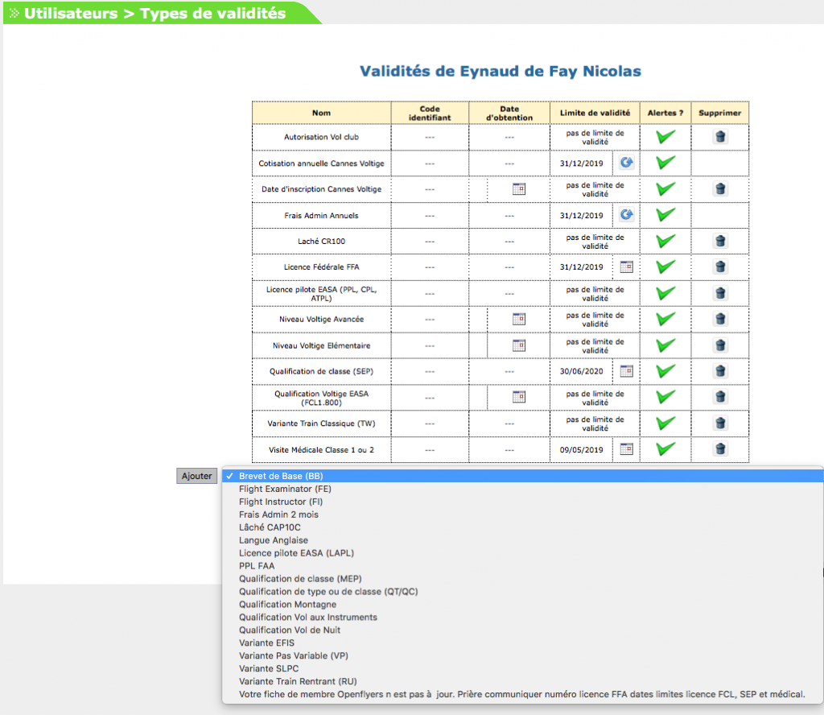Open calendar for Qualification Voltige EASA date

[x=519, y=397]
